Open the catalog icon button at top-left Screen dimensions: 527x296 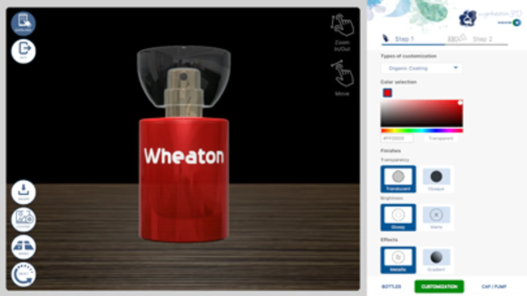coord(23,23)
